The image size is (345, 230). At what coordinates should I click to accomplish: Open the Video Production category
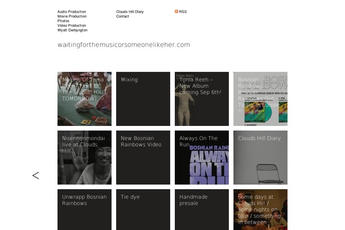click(72, 25)
